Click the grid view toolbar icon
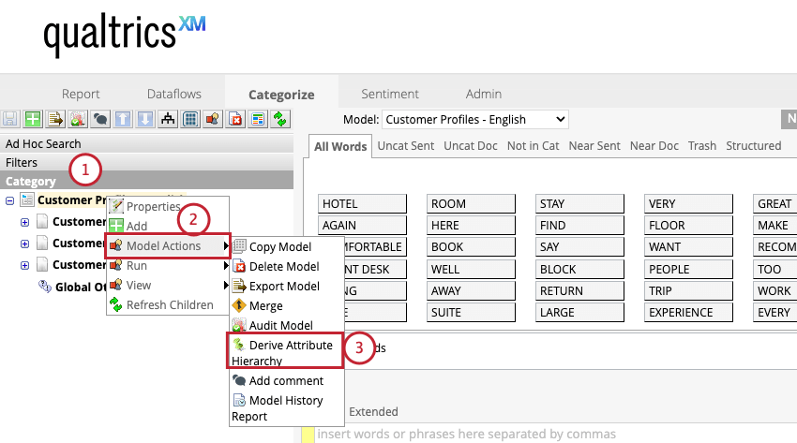Screen dimensions: 797x443 [190, 119]
